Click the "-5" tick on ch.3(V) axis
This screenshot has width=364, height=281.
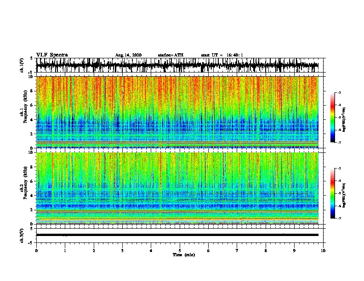(31, 243)
